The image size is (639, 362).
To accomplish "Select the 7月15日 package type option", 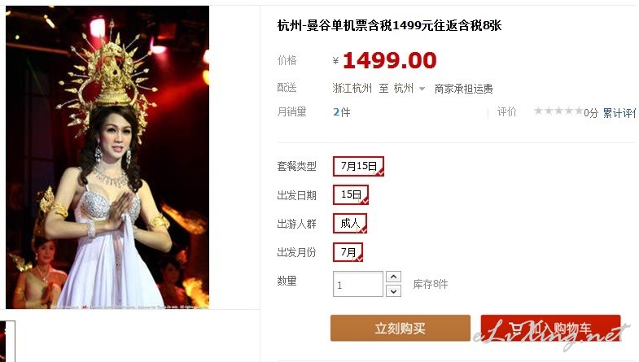I will coord(358,166).
